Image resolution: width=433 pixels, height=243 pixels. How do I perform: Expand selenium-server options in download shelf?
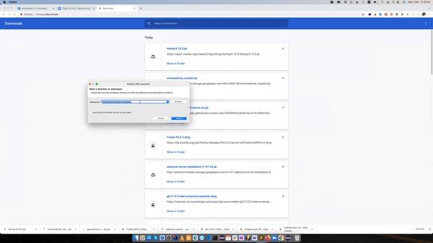tap(193, 230)
